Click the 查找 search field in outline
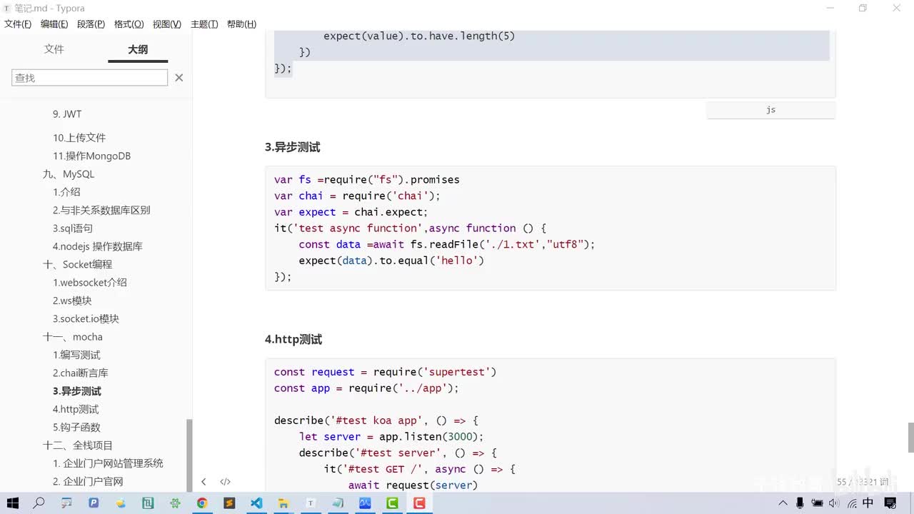The height and width of the screenshot is (514, 914). click(x=90, y=77)
